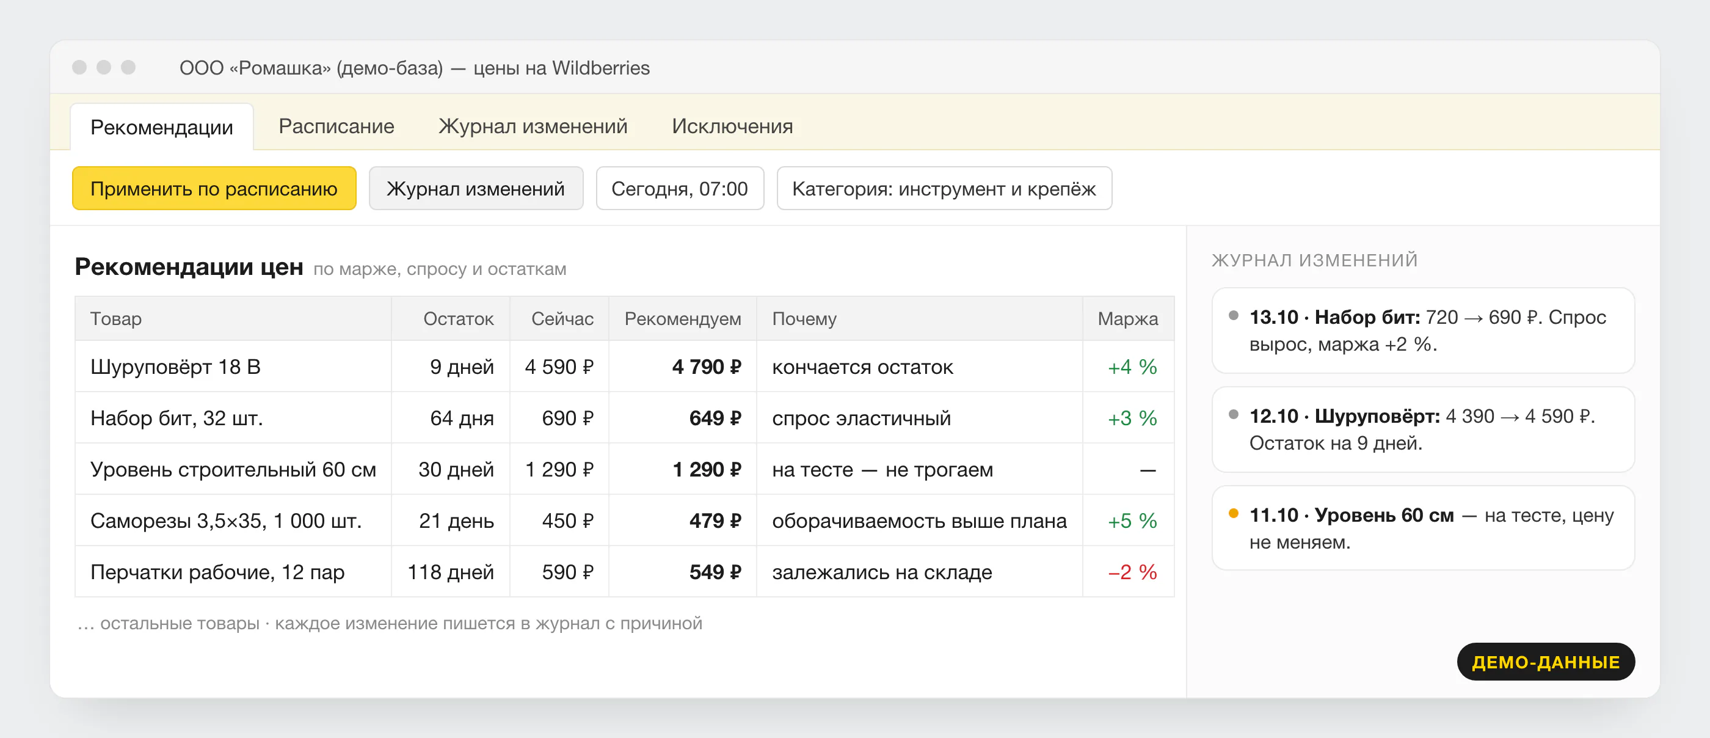1710x738 pixels.
Task: Click the Почему column header
Action: [x=919, y=318]
